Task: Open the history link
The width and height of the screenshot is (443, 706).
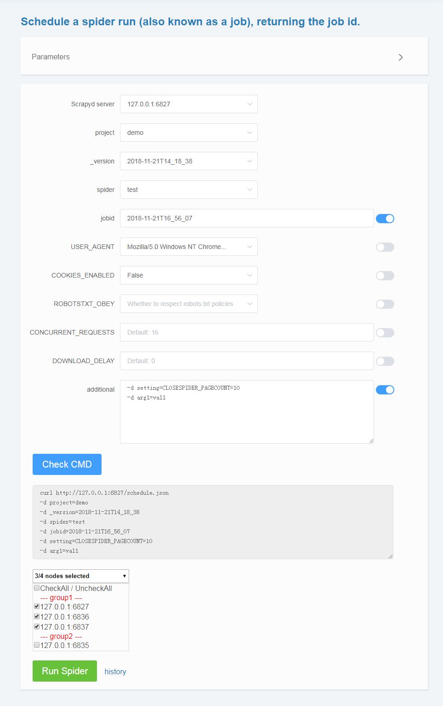Action: 115,671
